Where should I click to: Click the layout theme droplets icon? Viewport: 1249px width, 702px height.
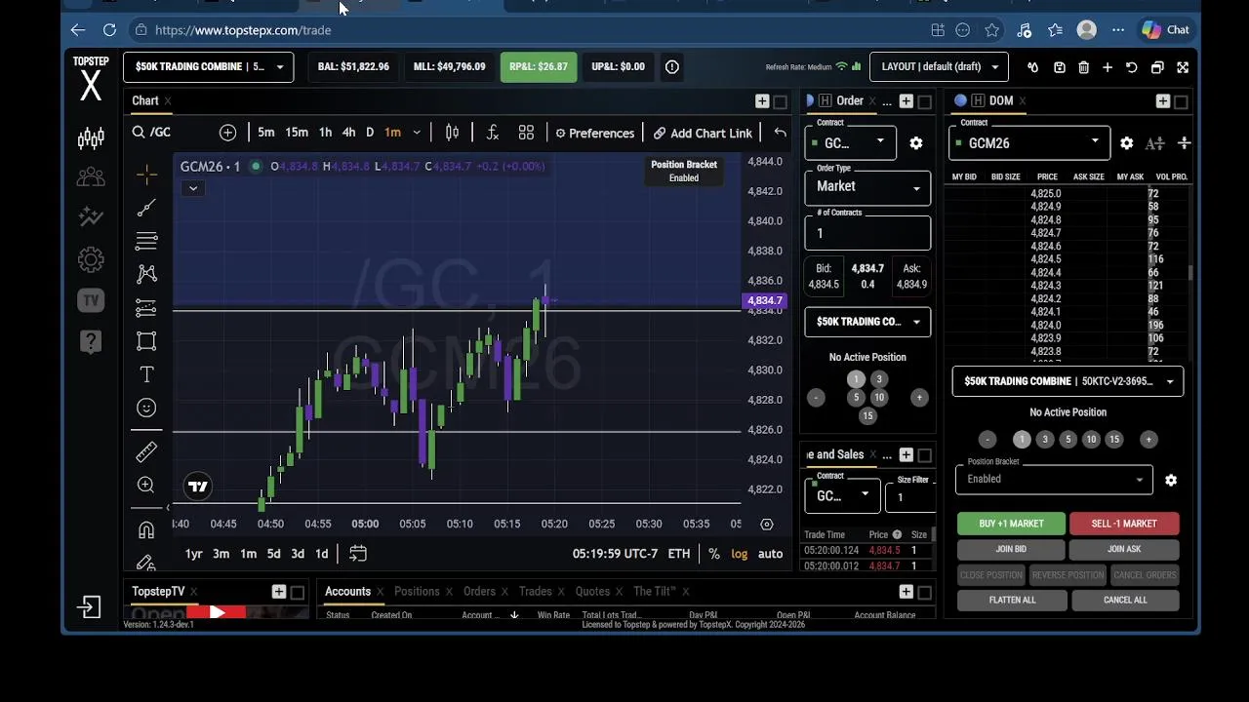(1032, 67)
